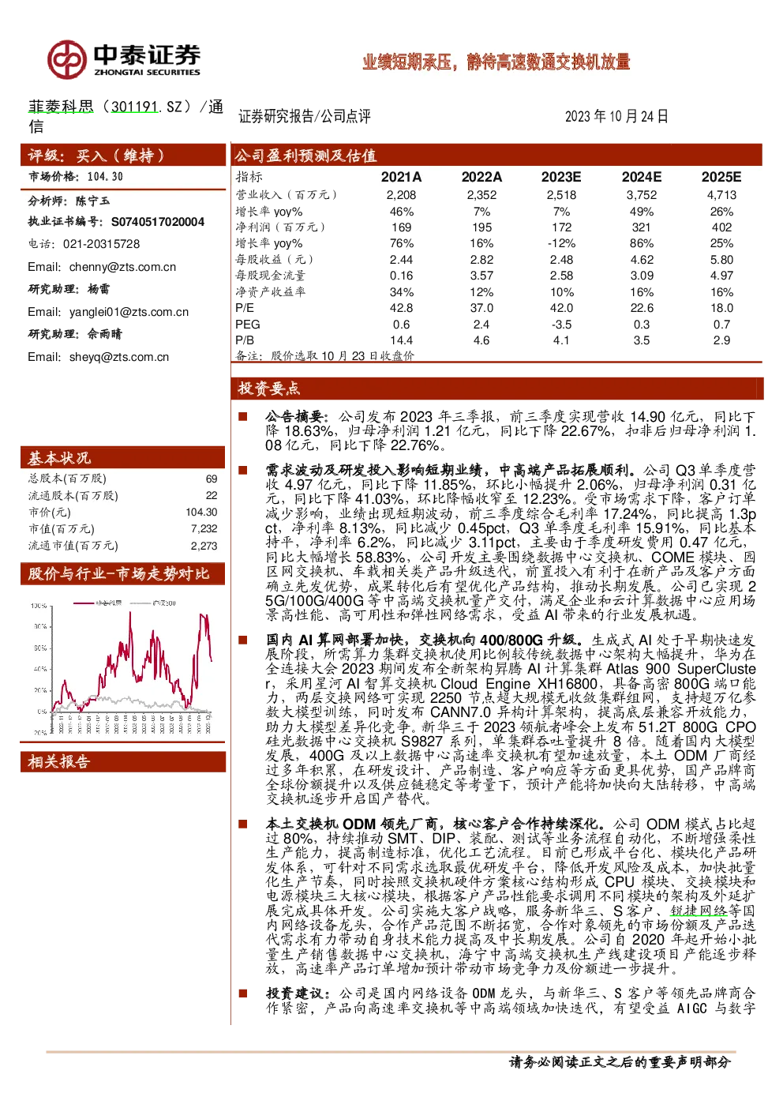Click the 2023E column header

click(561, 177)
